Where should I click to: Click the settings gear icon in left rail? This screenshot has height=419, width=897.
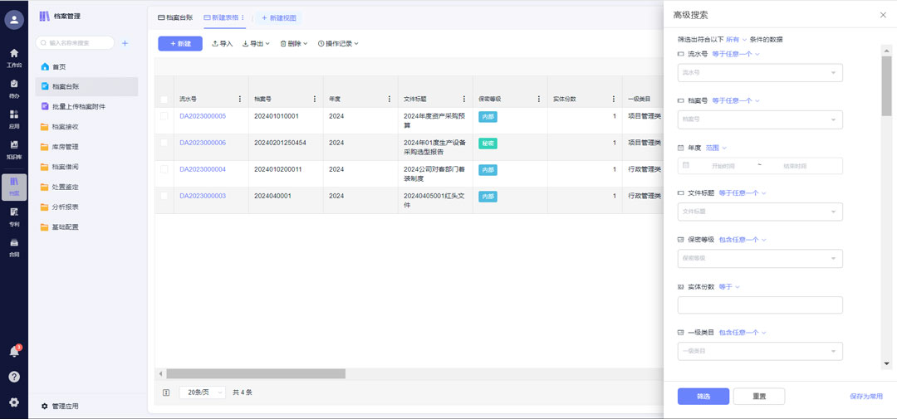[x=14, y=402]
